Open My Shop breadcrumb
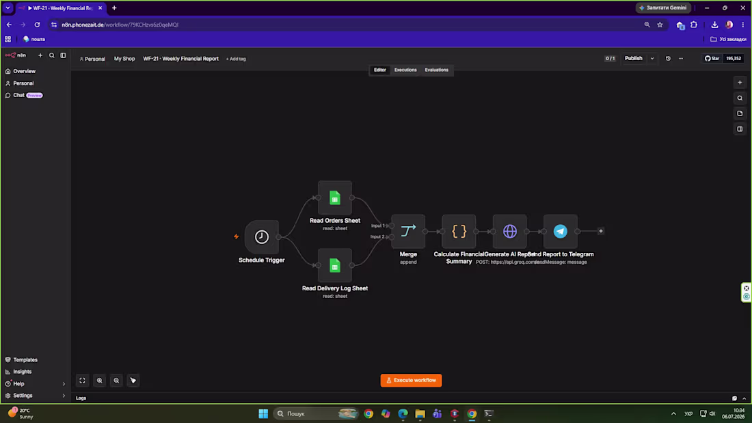Screen dimensions: 752x423 click(x=124, y=59)
